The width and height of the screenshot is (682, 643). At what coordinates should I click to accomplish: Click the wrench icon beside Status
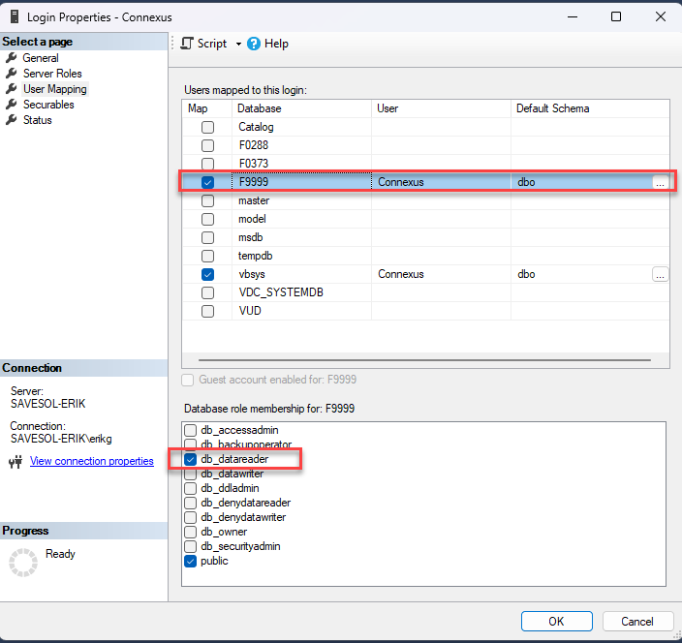pos(12,120)
